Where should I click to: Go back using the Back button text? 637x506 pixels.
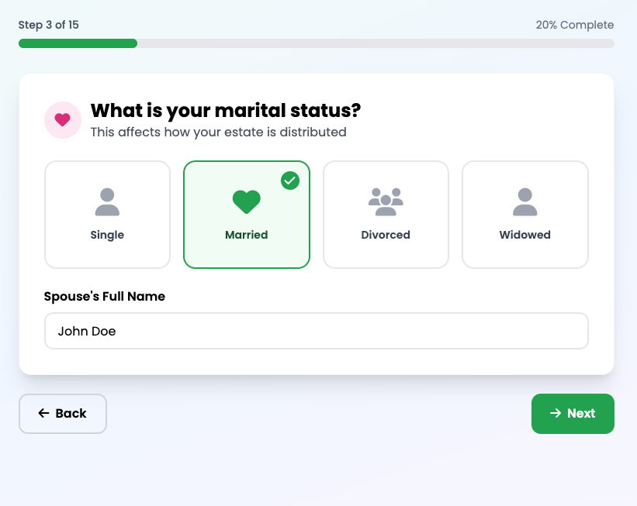pos(71,414)
